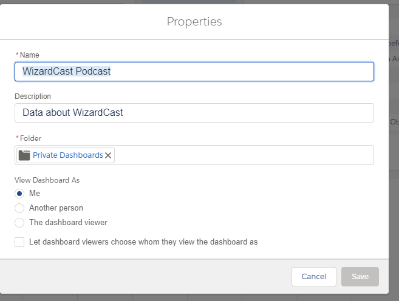Click the red required asterisk beside Name
Screen dimensions: 399x301
[x=17, y=55]
